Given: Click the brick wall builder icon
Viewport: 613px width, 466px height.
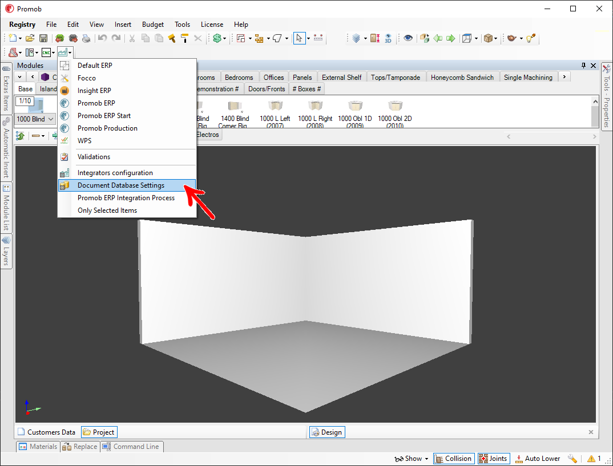Looking at the screenshot, I should click(x=259, y=38).
